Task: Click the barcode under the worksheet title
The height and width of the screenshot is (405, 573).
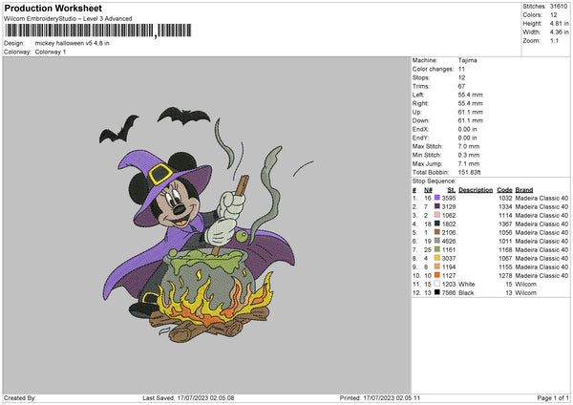Action: [x=98, y=31]
